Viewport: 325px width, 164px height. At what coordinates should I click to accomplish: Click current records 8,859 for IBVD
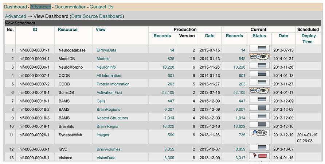pos(240,149)
